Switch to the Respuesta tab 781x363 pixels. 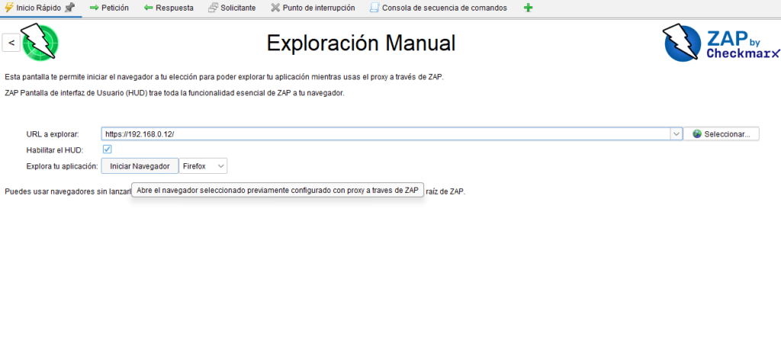[x=169, y=8]
